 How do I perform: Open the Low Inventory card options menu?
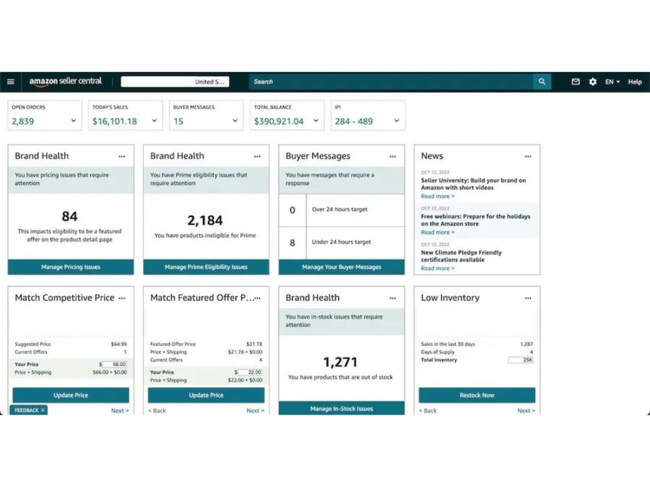(528, 298)
